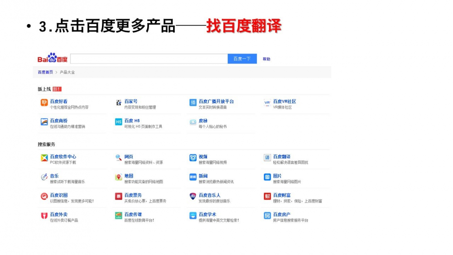Click the 百度软件中心 icon
Screen dimensions: 453x255
click(x=44, y=158)
